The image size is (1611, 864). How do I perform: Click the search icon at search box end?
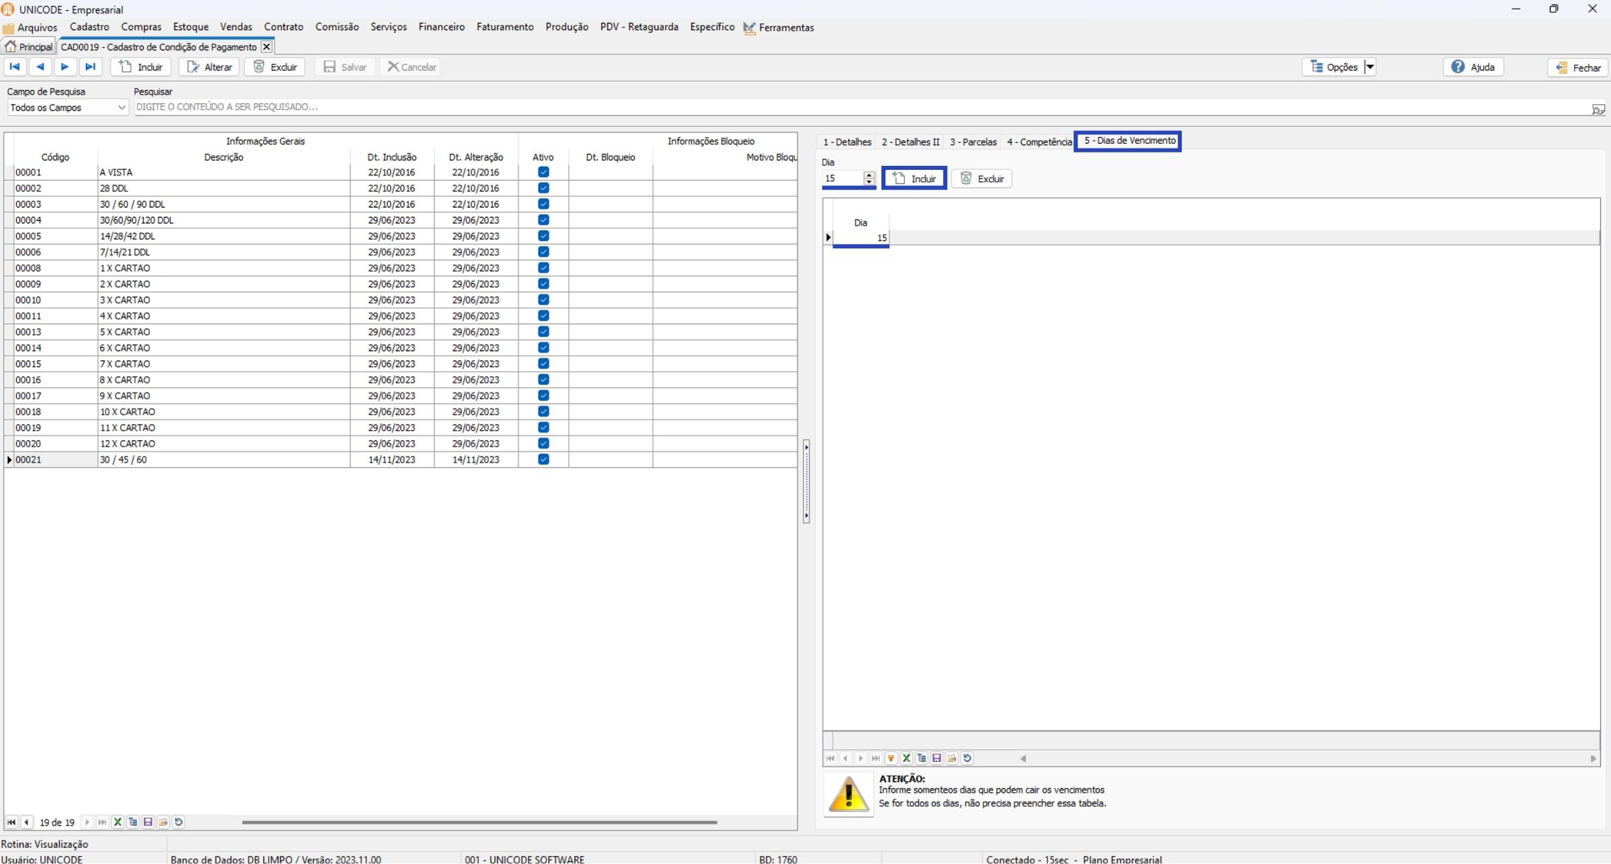(1598, 108)
